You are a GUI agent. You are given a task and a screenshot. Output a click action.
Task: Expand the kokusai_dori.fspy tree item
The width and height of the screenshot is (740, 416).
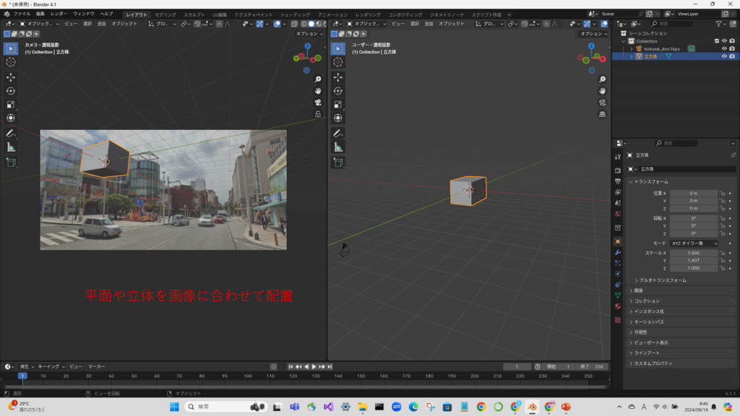[x=630, y=48]
